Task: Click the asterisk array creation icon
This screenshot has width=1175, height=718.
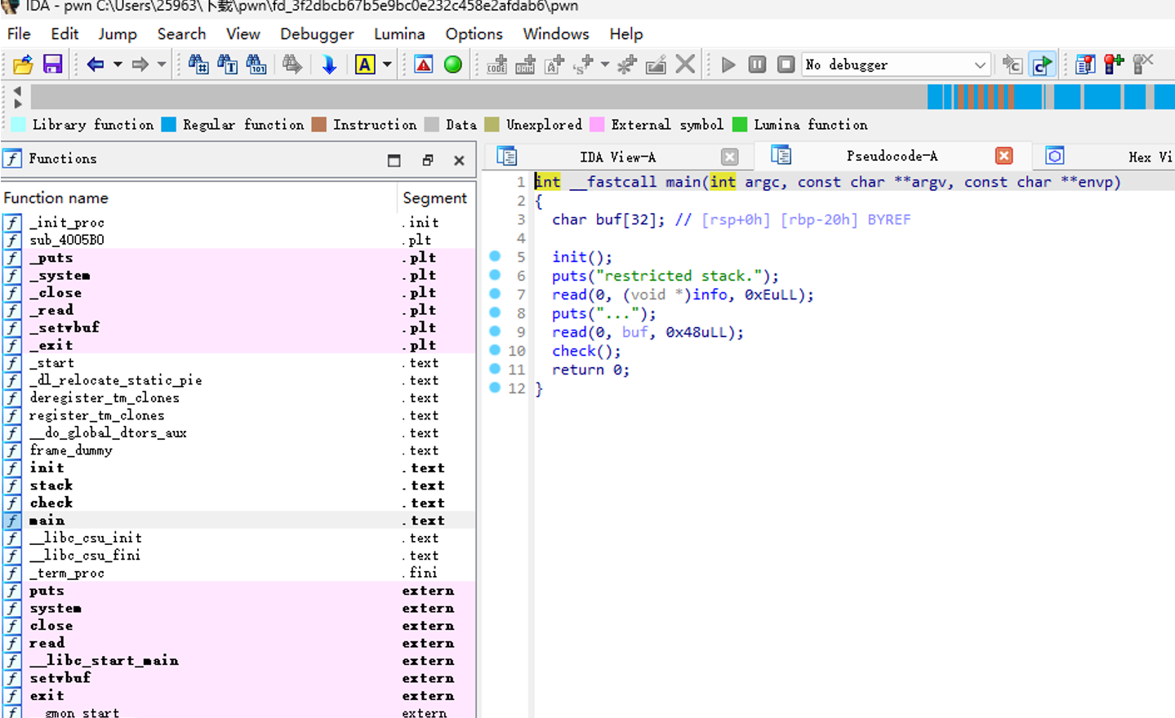Action: point(627,64)
